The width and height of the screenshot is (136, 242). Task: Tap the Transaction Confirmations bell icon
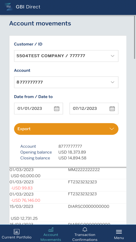[x=85, y=229]
